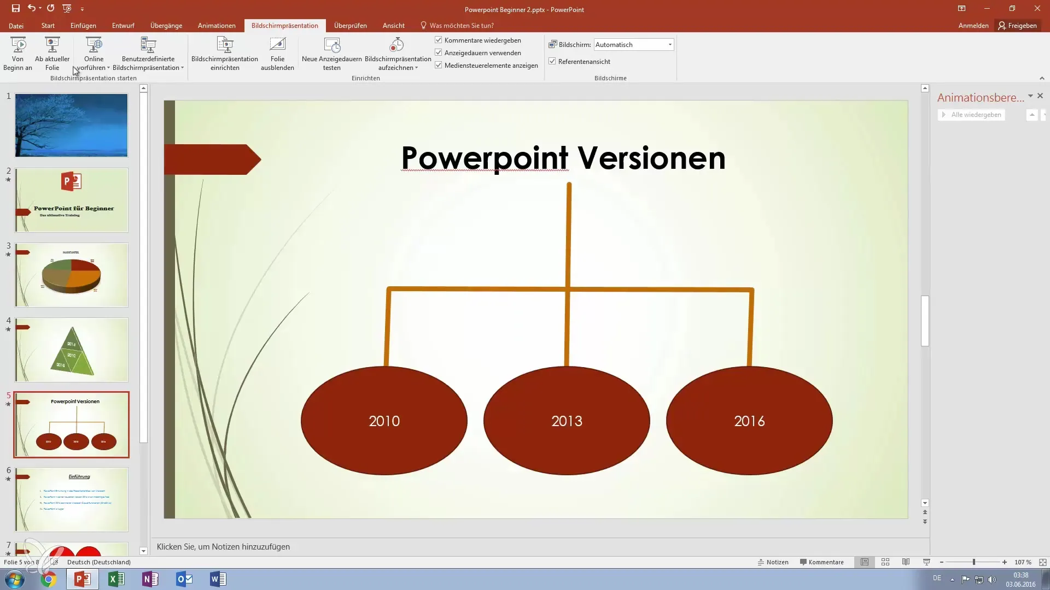Select slide 2 PowerPoint für Beginner thumbnail
This screenshot has height=590, width=1050.
tap(71, 200)
